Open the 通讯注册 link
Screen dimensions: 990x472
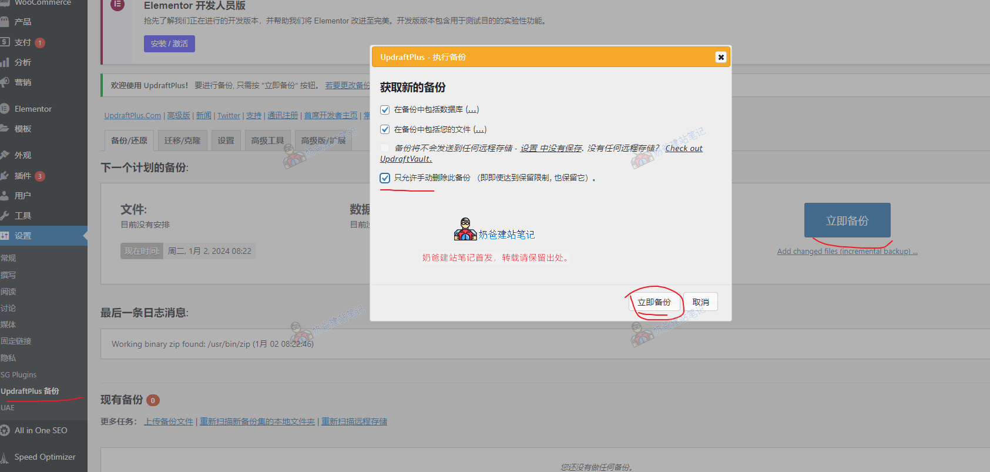click(283, 116)
